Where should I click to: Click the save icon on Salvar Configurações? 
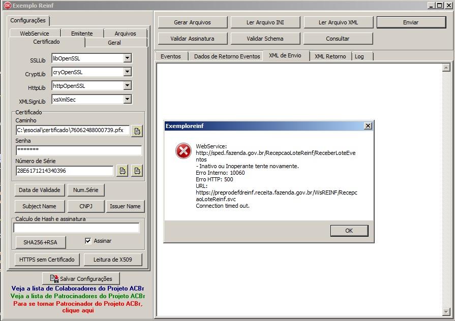pyautogui.click(x=54, y=279)
